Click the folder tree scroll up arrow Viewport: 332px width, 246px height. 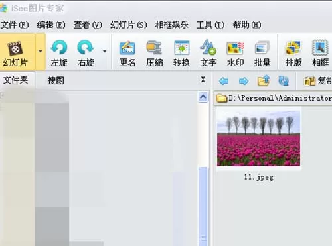pyautogui.click(x=203, y=97)
